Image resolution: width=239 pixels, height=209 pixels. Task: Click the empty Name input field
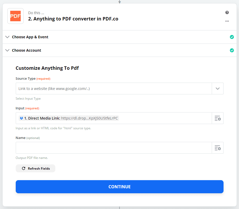(x=113, y=148)
